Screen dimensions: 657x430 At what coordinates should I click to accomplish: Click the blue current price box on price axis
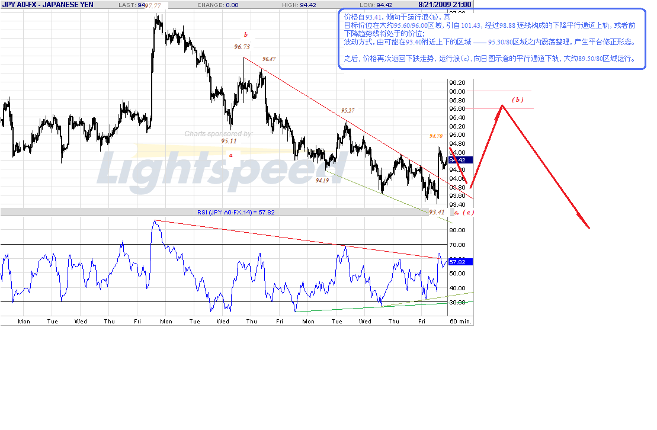tap(460, 160)
